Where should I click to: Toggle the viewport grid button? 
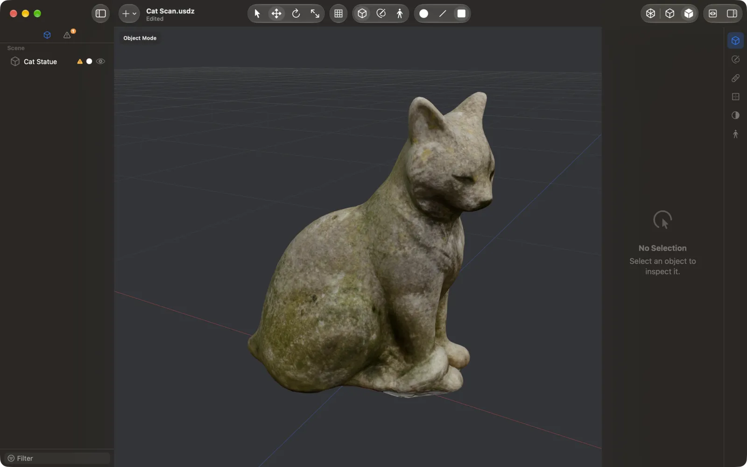[338, 14]
